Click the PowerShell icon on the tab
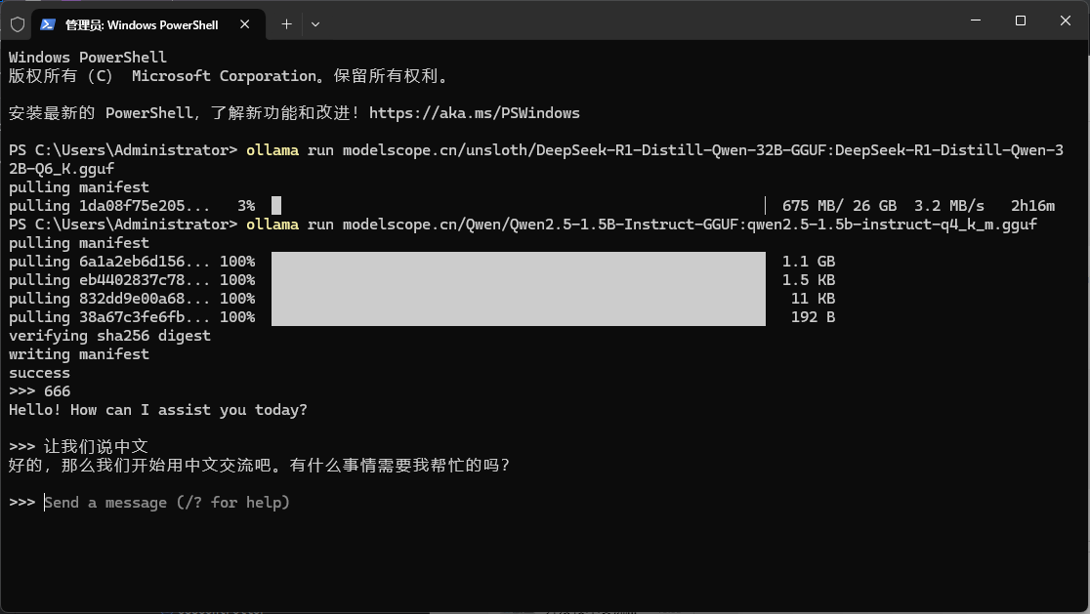This screenshot has height=614, width=1090. [47, 24]
